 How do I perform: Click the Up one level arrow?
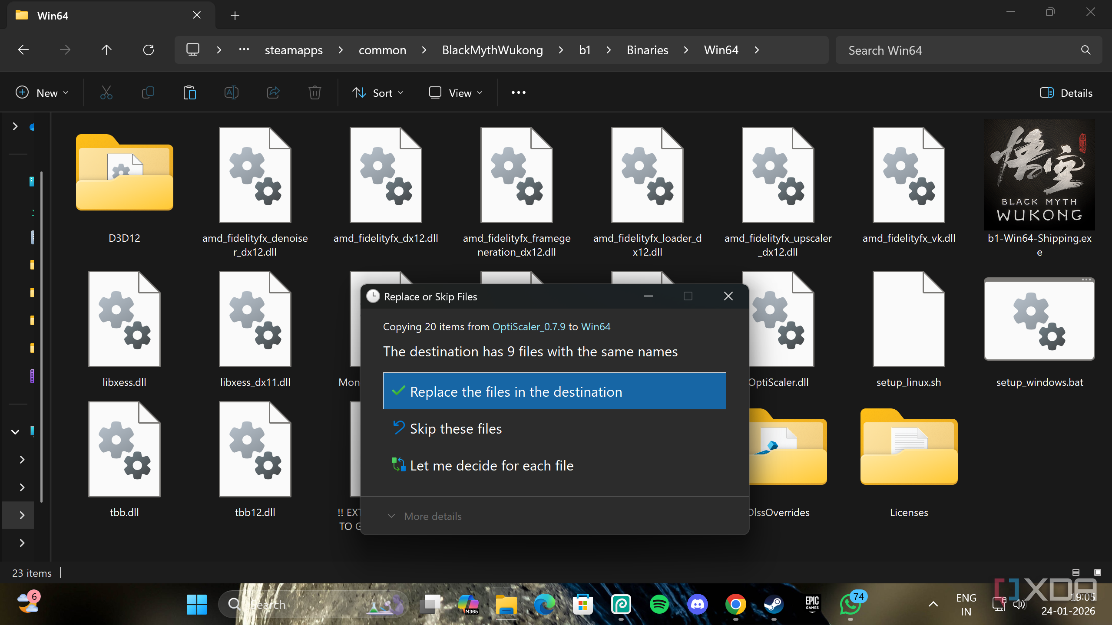pyautogui.click(x=106, y=50)
